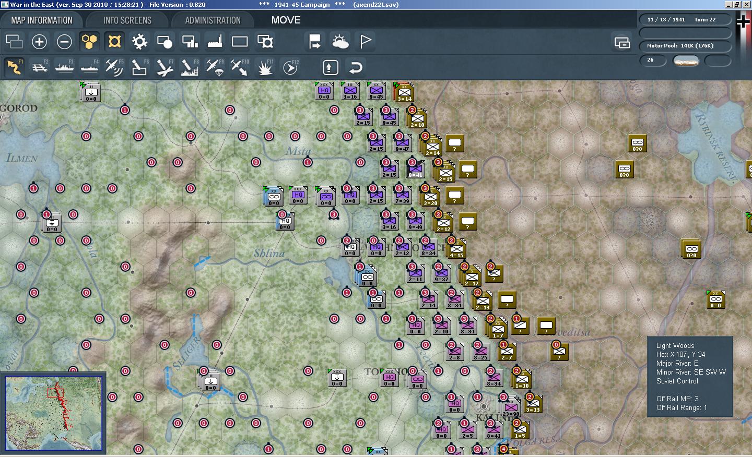Toggle the unit counters display button
752x457 pixels.
114,42
